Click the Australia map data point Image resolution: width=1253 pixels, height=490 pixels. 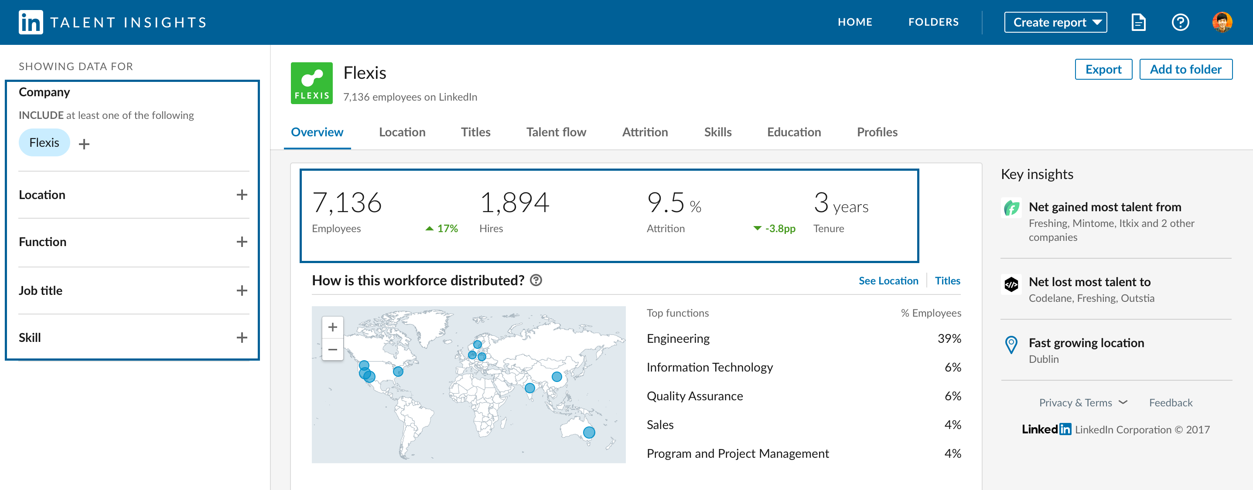[x=589, y=432]
